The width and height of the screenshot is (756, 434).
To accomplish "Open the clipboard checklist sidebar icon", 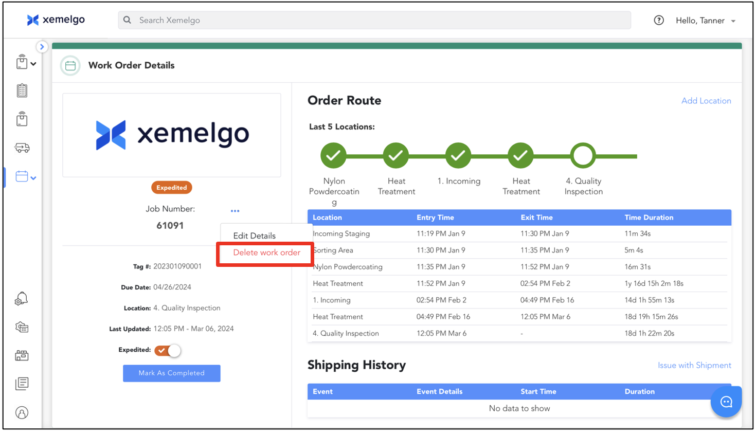I will coord(22,91).
